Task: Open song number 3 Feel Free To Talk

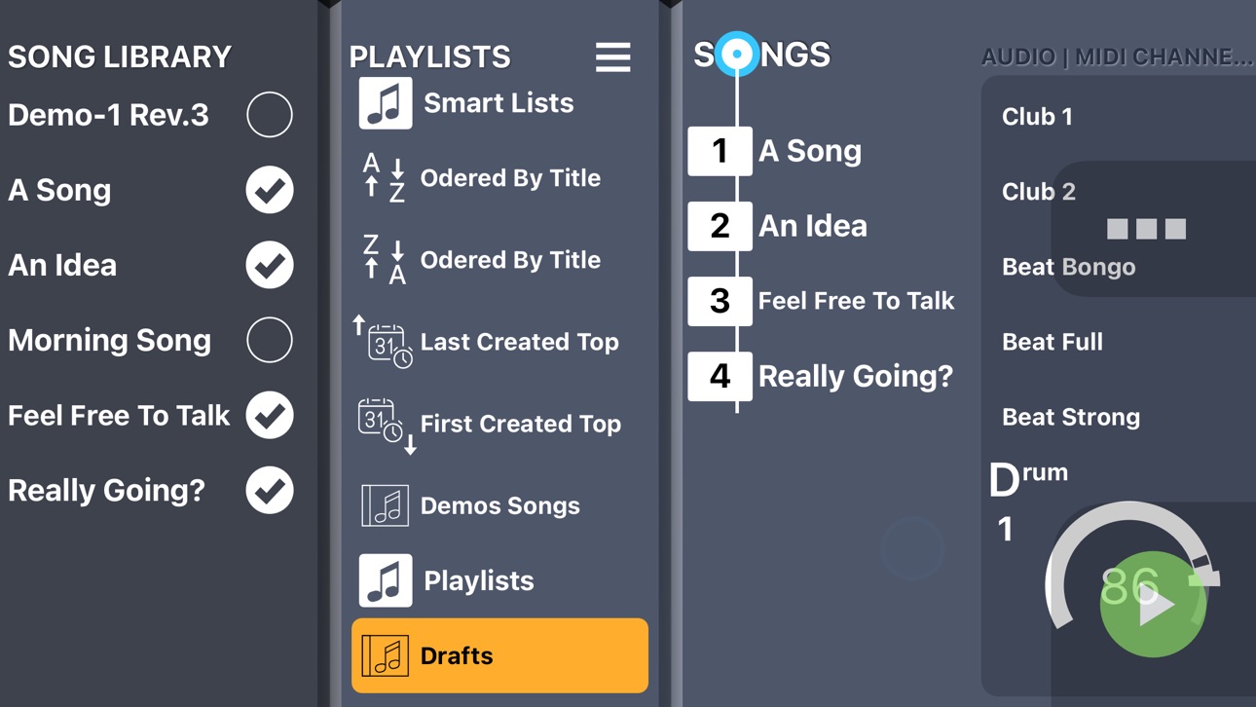Action: pos(823,301)
